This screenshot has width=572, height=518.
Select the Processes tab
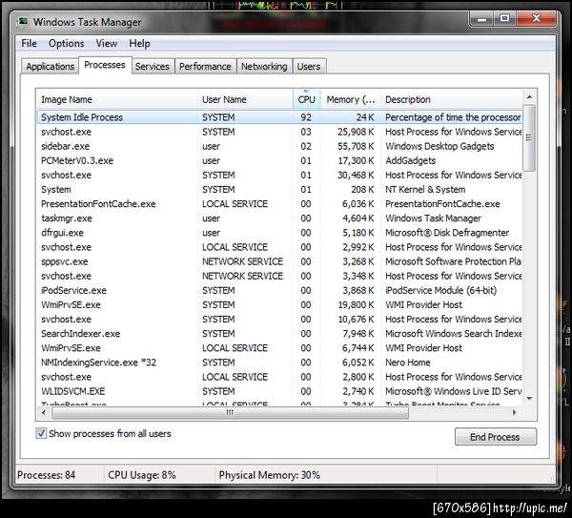pyautogui.click(x=105, y=65)
